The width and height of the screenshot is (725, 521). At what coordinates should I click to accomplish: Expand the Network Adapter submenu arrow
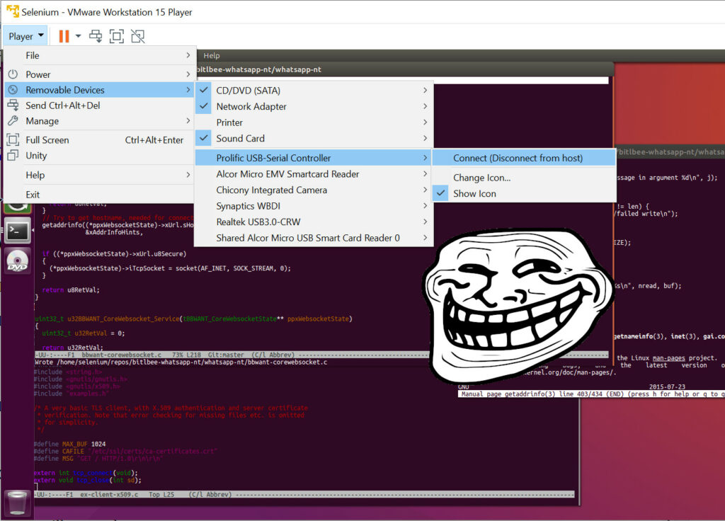[426, 106]
